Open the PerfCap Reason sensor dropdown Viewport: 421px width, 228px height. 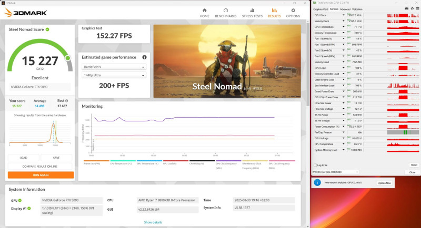pos(343,132)
